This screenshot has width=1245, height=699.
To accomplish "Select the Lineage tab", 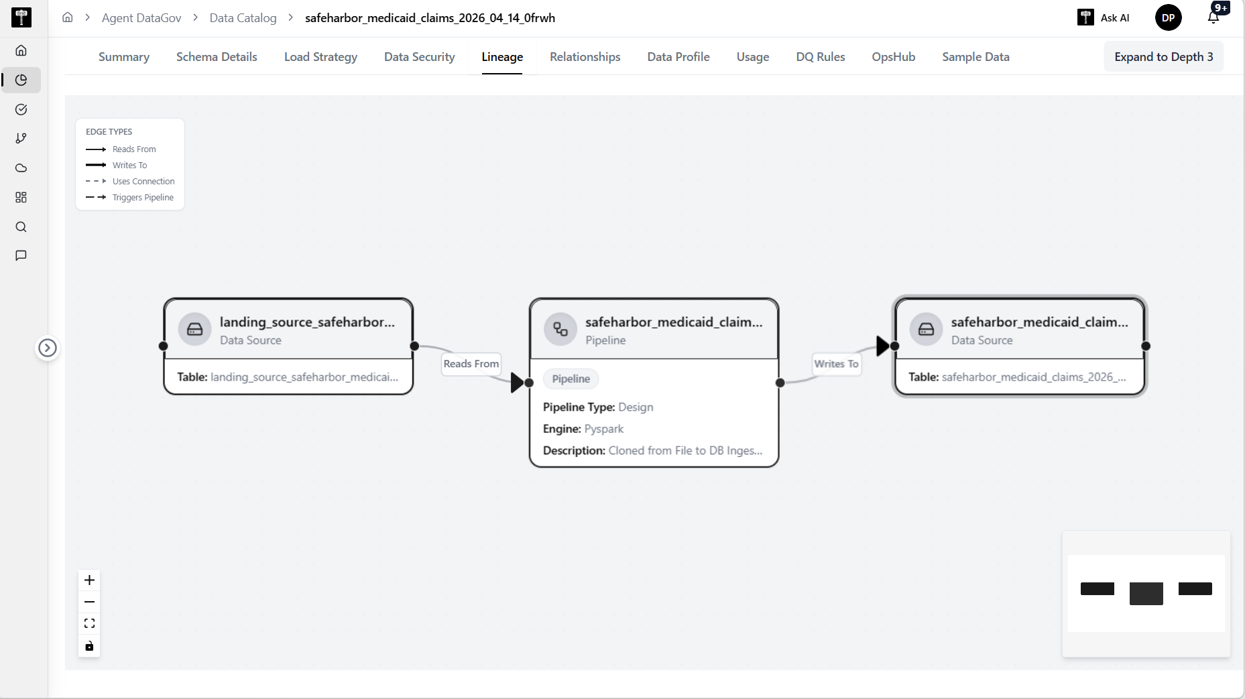I will click(502, 57).
